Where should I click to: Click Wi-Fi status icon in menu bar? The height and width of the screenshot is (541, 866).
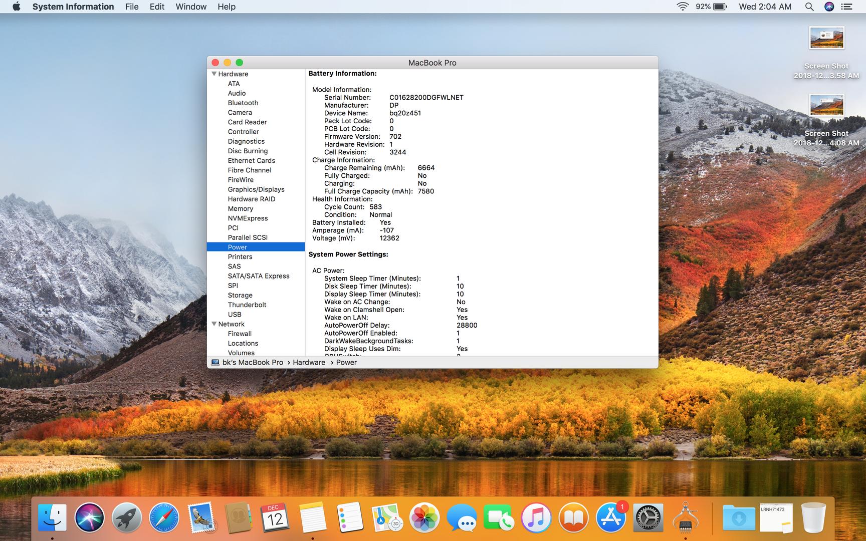click(683, 7)
